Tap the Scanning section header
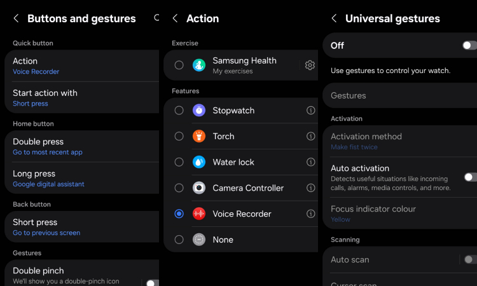Screen dimensions: 477x286 coord(345,240)
